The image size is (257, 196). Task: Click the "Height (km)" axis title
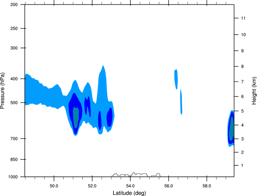click(254, 90)
